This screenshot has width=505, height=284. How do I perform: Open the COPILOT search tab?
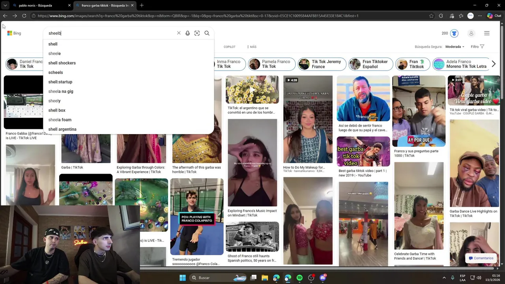[x=230, y=47]
